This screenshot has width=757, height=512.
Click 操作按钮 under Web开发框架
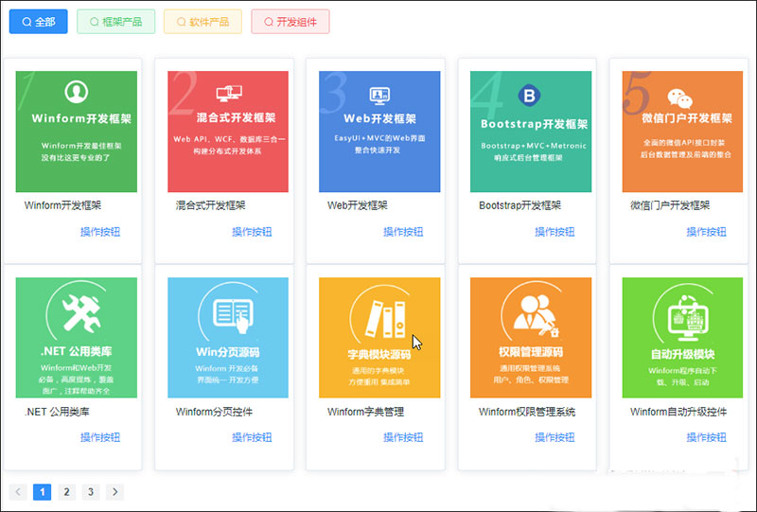click(403, 232)
